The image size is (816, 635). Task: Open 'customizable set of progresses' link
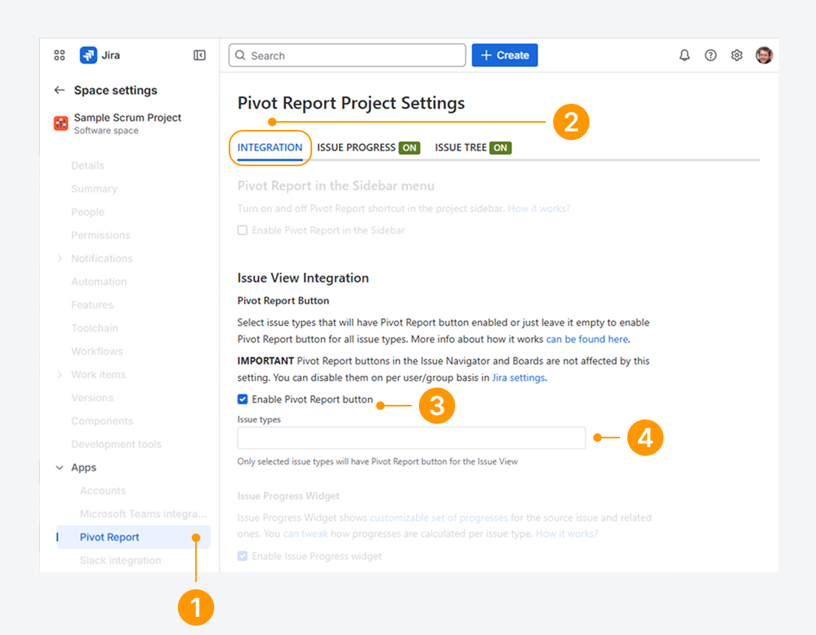point(438,517)
